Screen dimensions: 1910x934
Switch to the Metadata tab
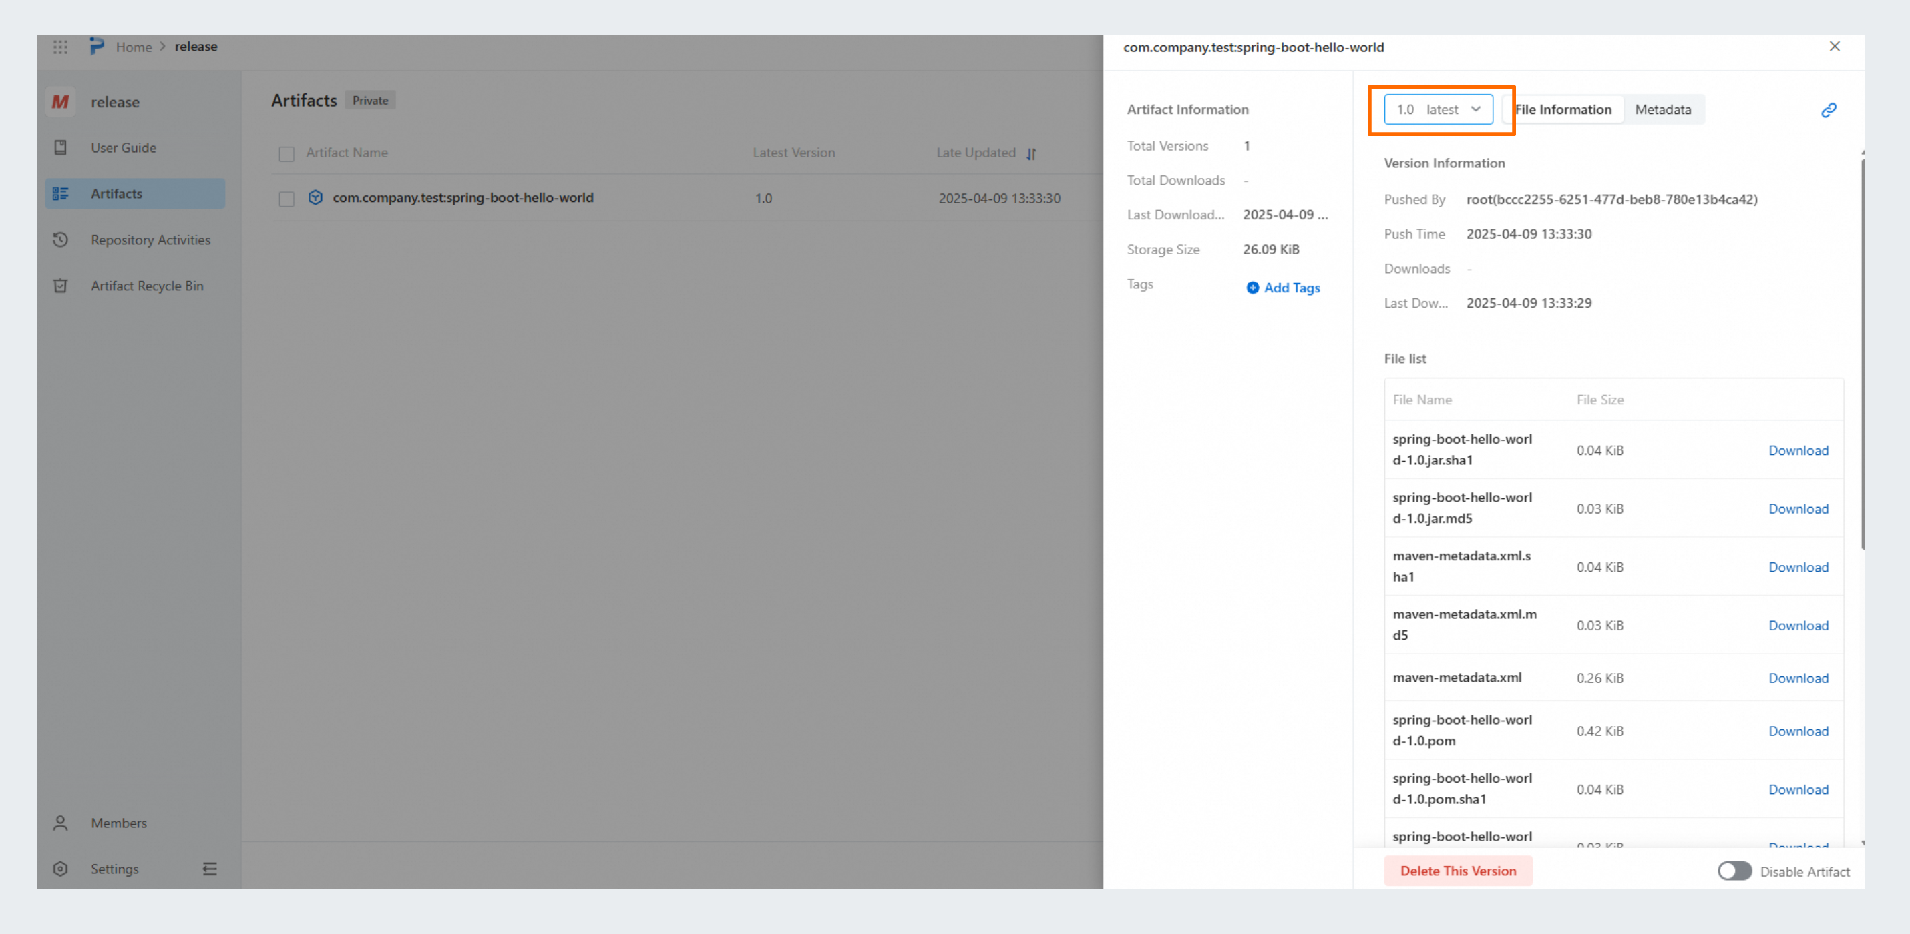(1662, 109)
